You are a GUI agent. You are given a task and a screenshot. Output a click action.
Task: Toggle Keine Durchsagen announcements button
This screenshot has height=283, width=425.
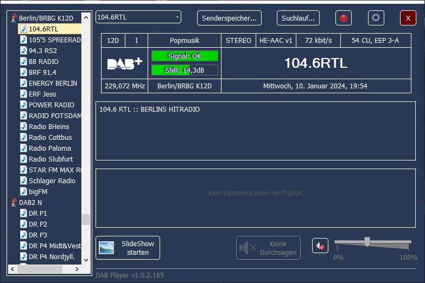tap(268, 248)
